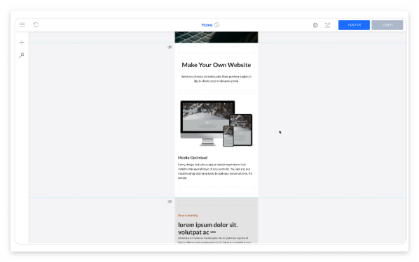Toggle visibility of the Now streaming section
This screenshot has width=419, height=262.
click(x=170, y=201)
